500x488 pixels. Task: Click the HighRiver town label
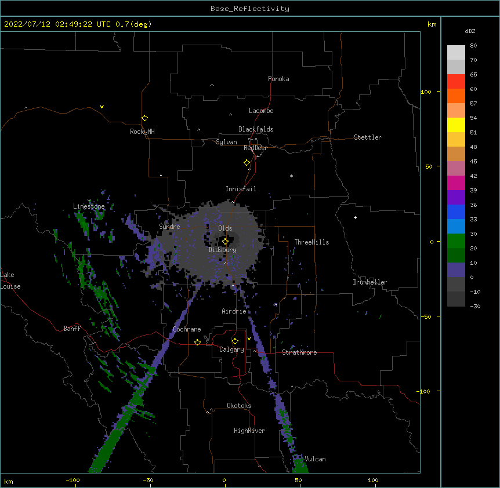(x=249, y=431)
